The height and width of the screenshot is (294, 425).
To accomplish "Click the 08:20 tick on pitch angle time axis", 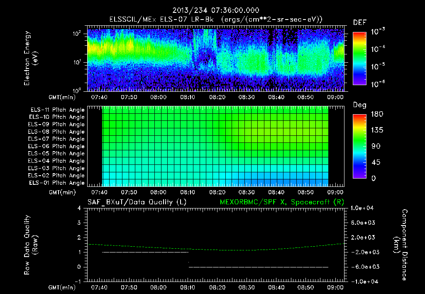I will (217, 192).
